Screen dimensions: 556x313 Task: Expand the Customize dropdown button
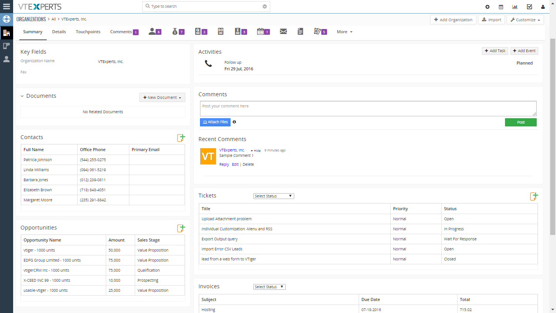[525, 20]
